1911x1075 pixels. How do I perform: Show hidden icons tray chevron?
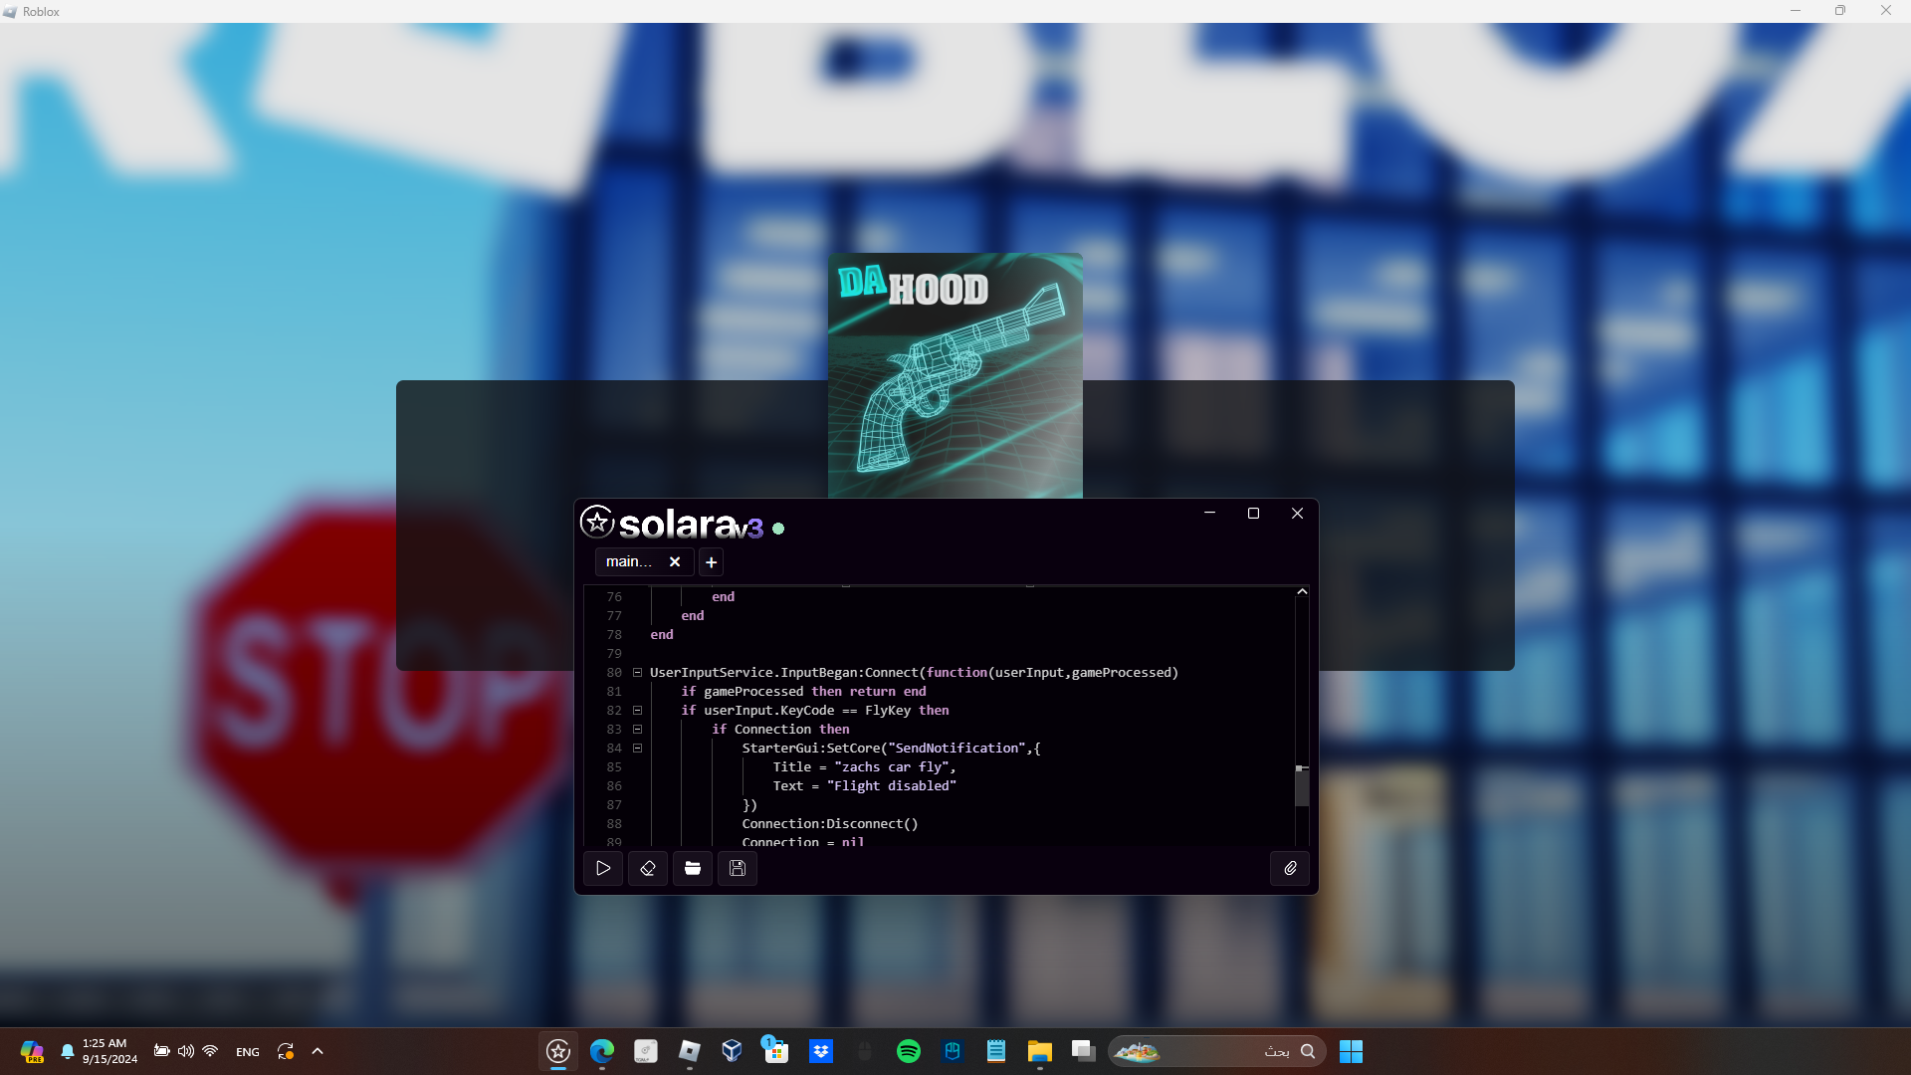[318, 1051]
